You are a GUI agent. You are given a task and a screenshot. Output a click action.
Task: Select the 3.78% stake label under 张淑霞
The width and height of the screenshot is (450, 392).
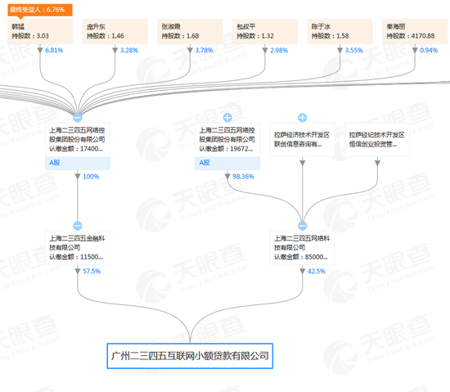(204, 51)
